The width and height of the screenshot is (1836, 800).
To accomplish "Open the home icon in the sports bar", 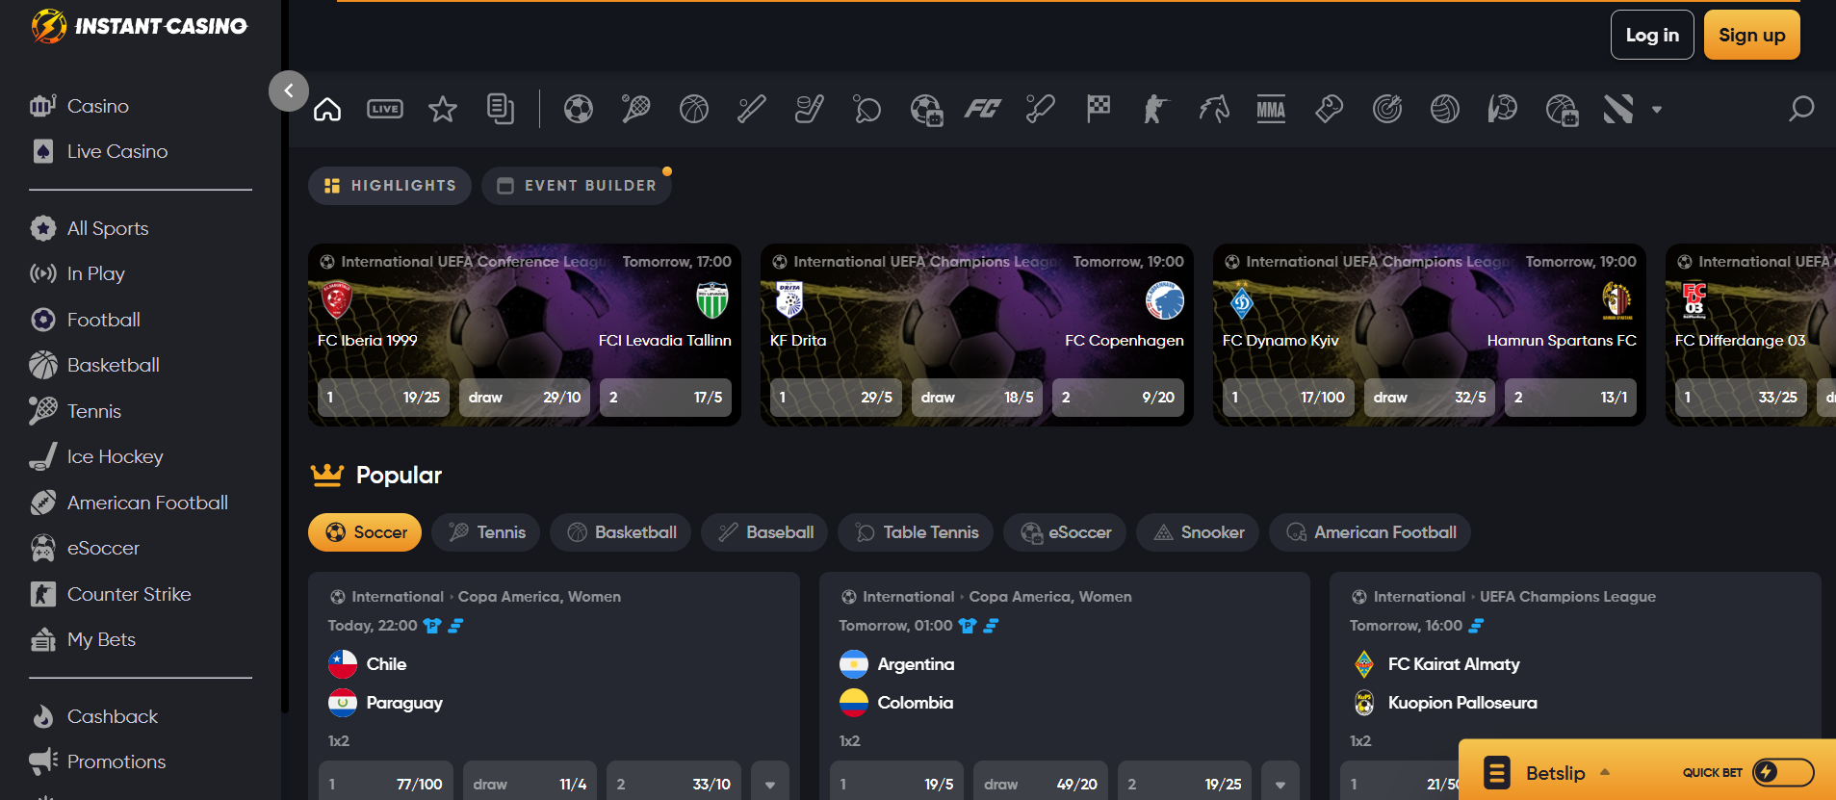I will [327, 110].
